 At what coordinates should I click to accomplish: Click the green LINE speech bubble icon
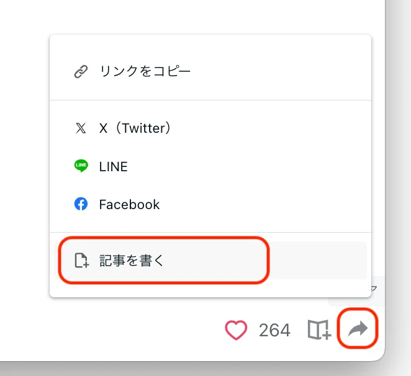81,166
